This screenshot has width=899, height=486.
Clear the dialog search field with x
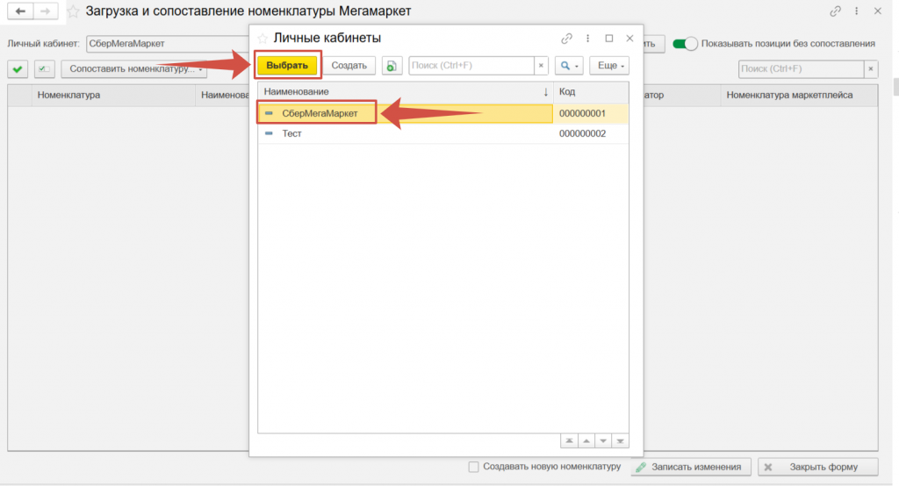[x=541, y=66]
